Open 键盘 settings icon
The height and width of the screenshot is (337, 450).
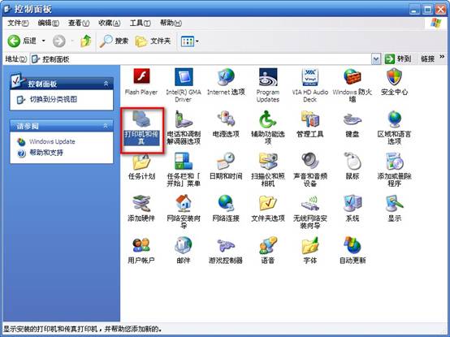point(353,124)
